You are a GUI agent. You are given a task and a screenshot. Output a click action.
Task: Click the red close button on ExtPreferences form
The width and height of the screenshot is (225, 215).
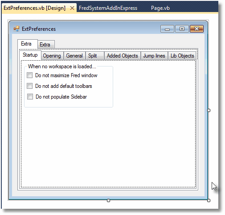[x=196, y=29]
